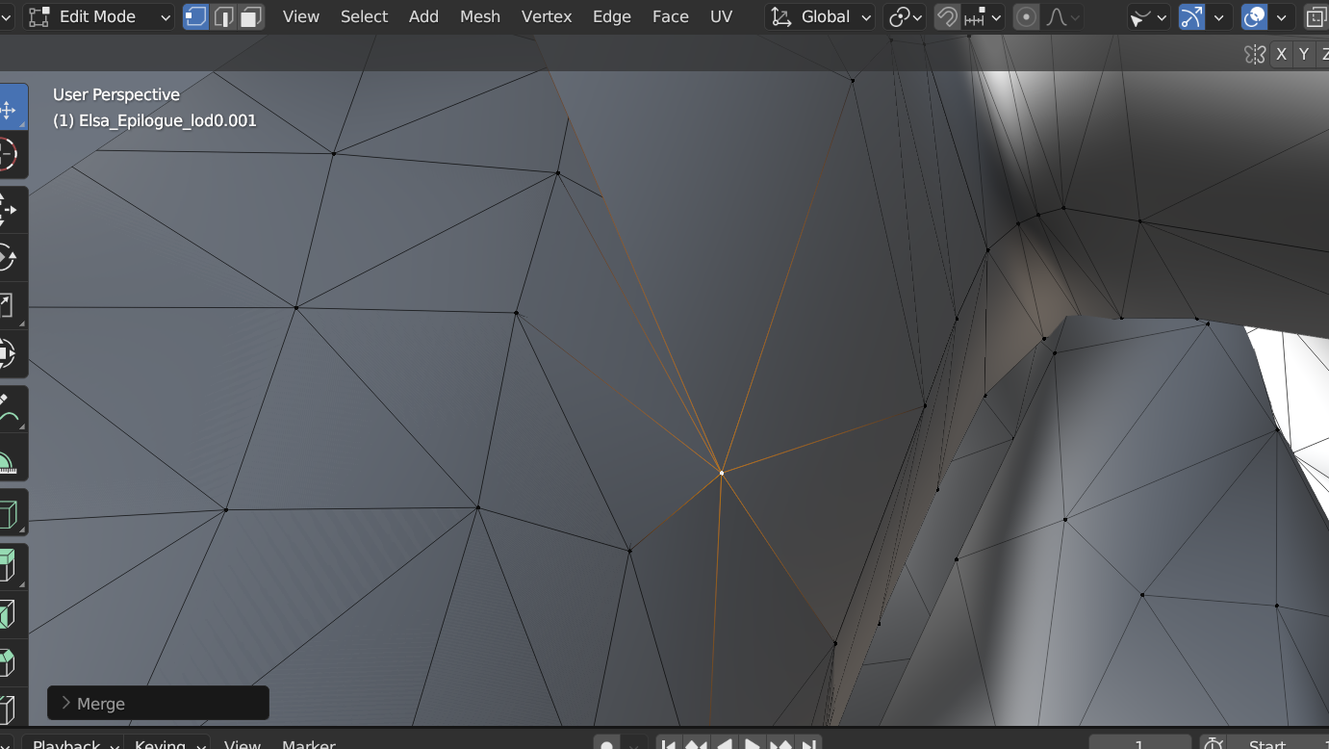The height and width of the screenshot is (749, 1329).
Task: Switch to Edge select mode
Action: (x=224, y=16)
